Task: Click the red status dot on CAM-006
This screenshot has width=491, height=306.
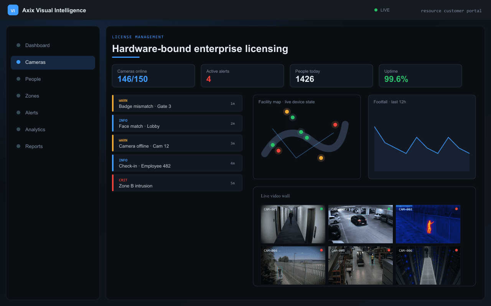Action: point(456,250)
